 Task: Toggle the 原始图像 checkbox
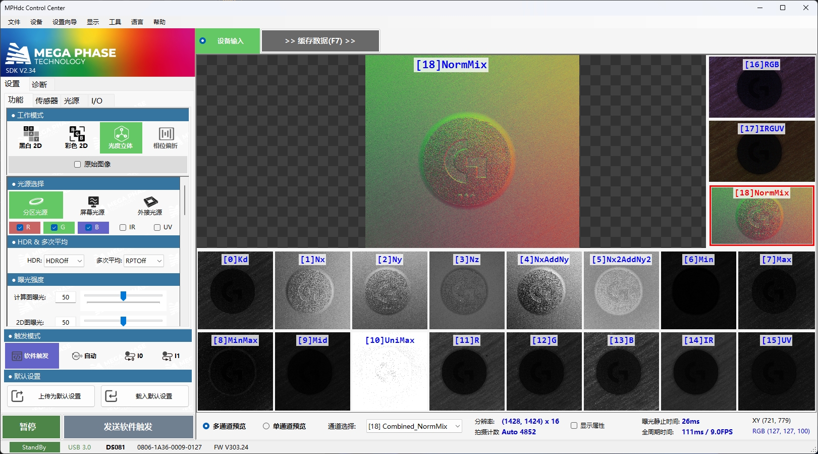[77, 164]
